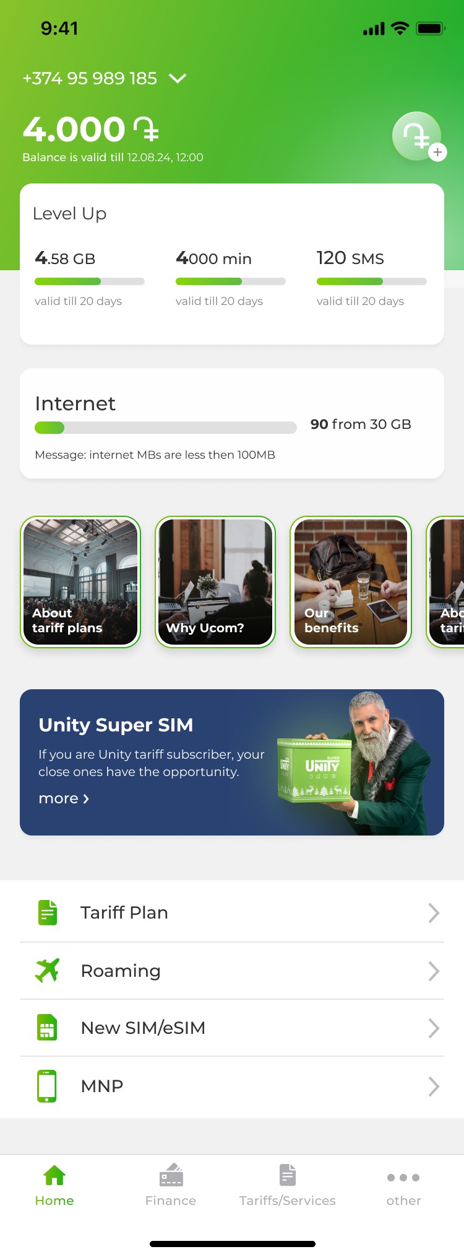Tap the MNP phone icon
This screenshot has height=1257, width=464.
click(x=47, y=1085)
